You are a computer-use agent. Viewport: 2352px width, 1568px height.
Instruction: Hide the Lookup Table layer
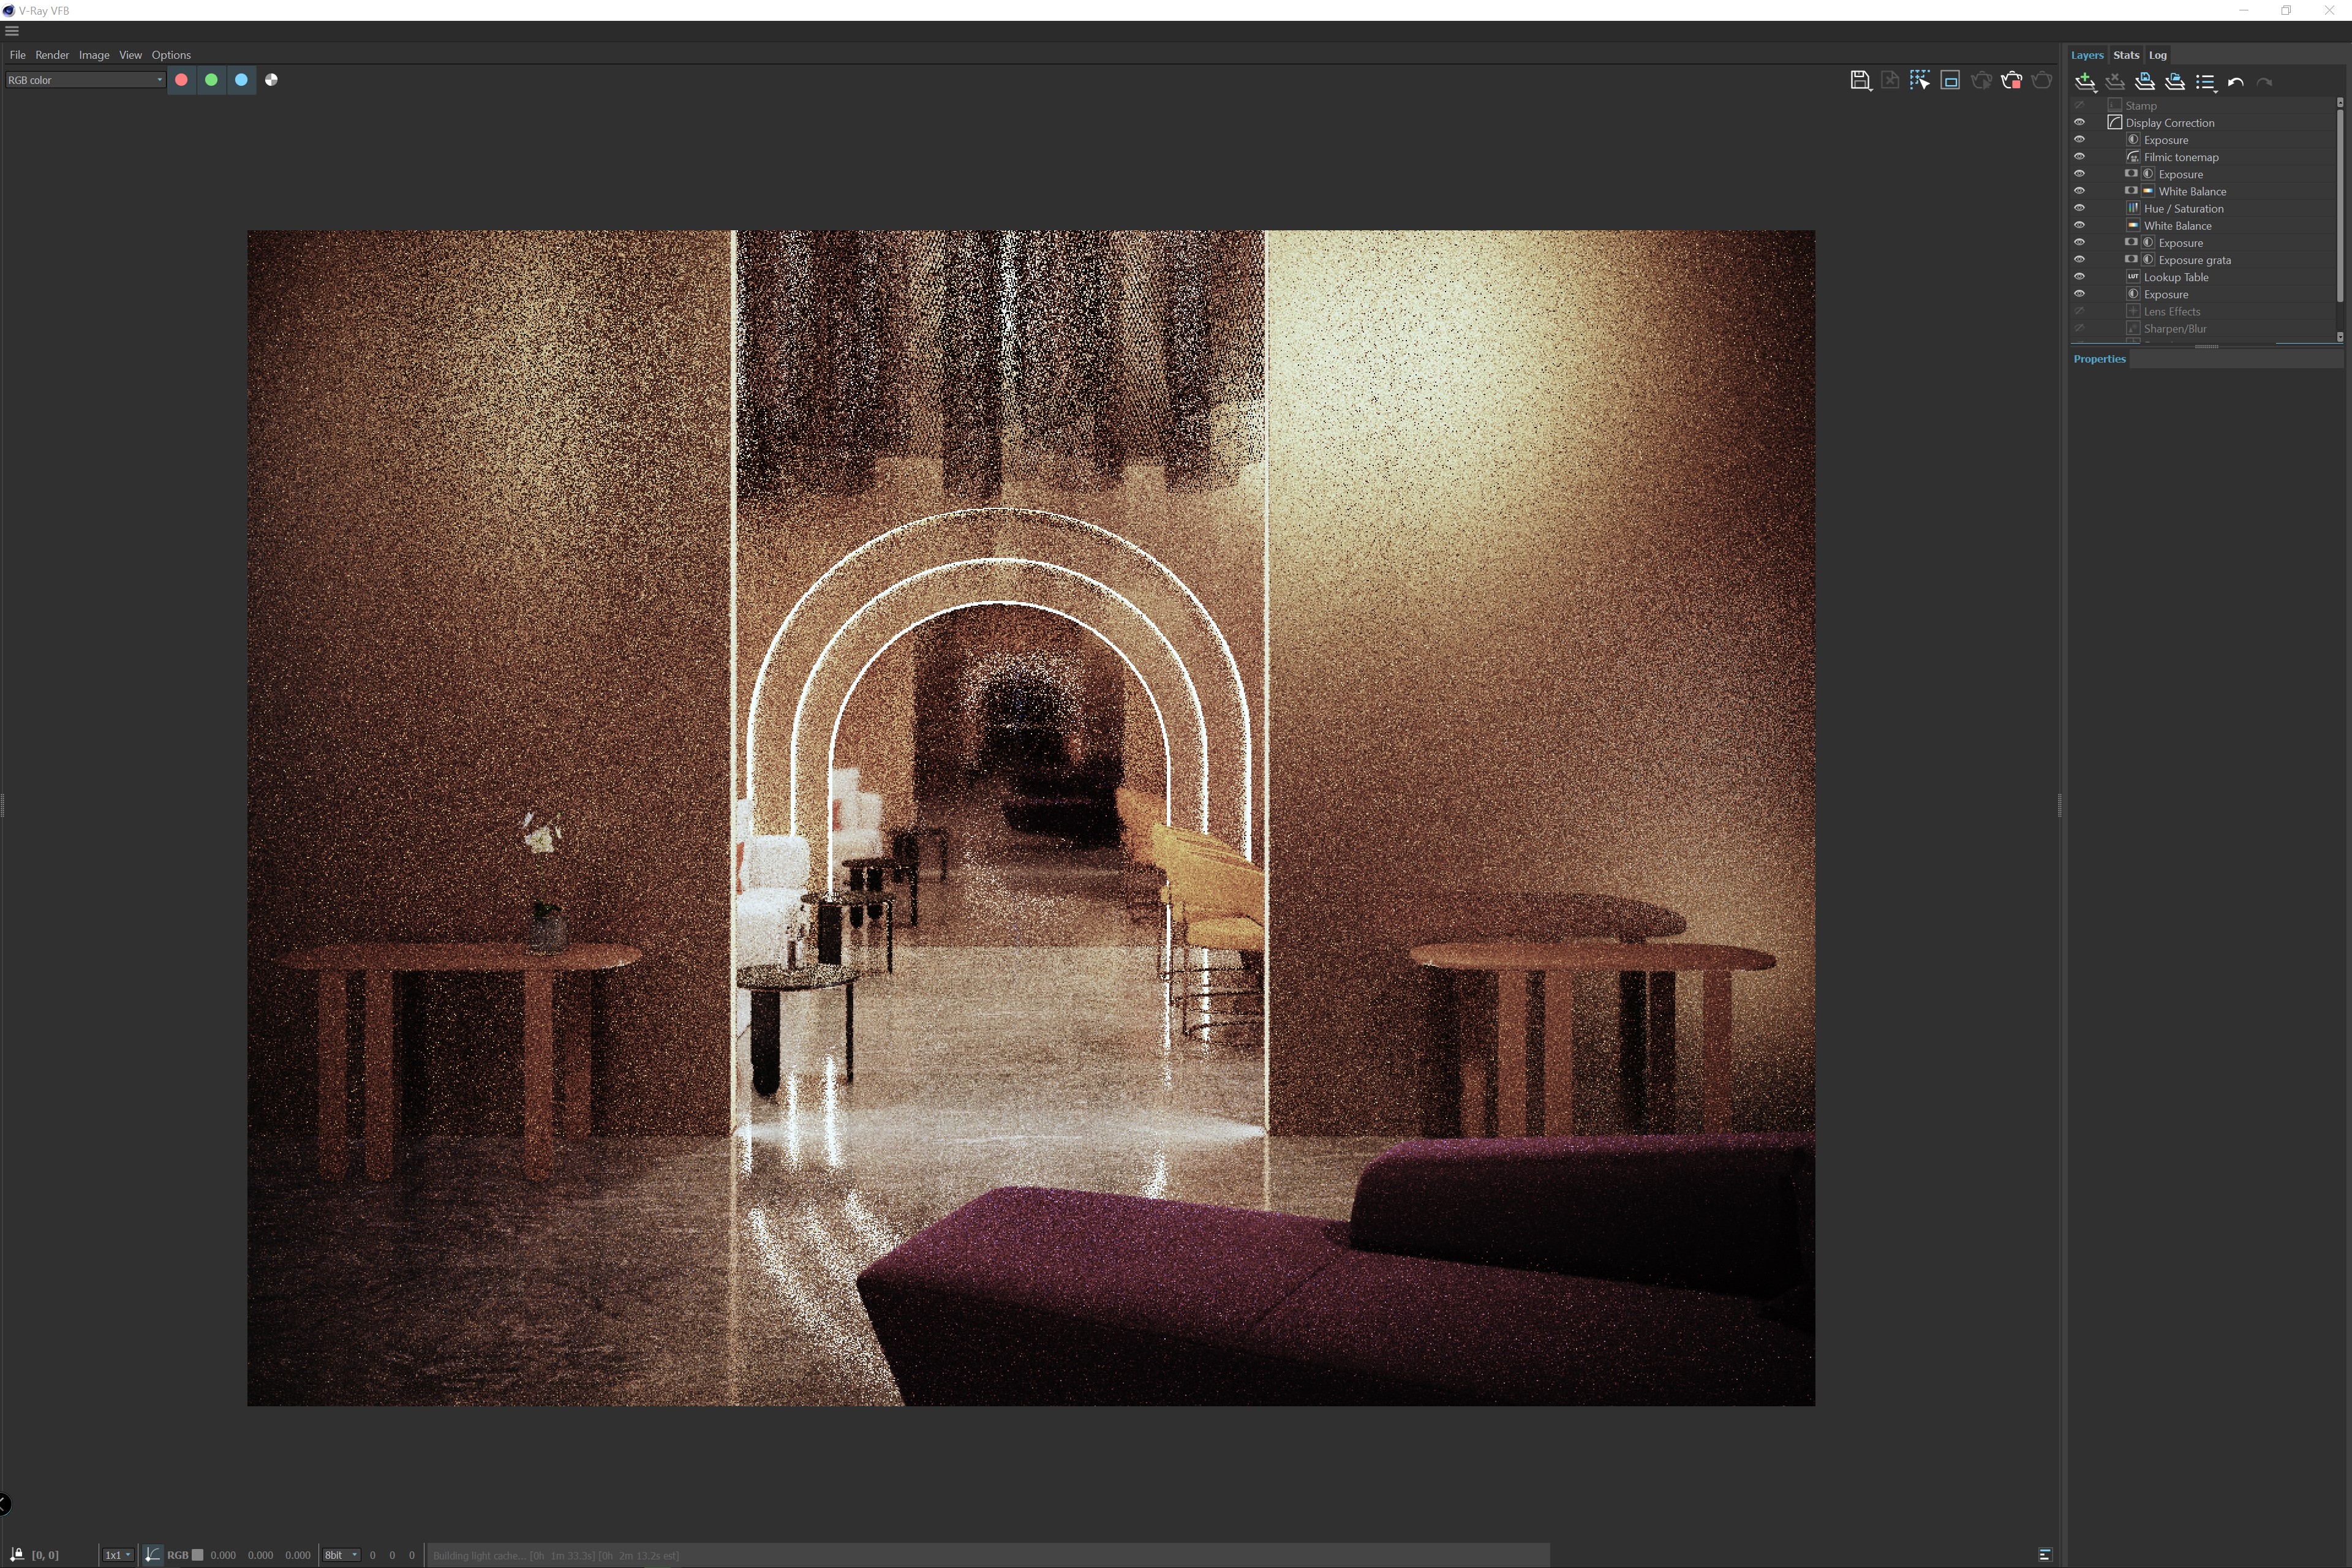tap(2079, 277)
